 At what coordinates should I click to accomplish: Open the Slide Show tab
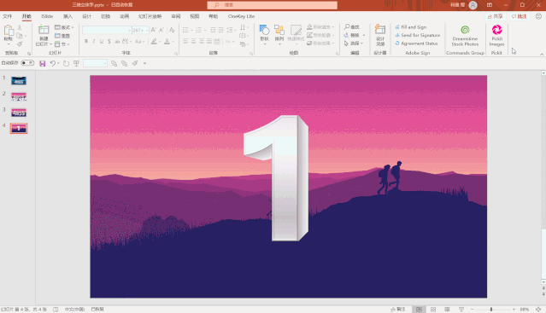tap(150, 16)
